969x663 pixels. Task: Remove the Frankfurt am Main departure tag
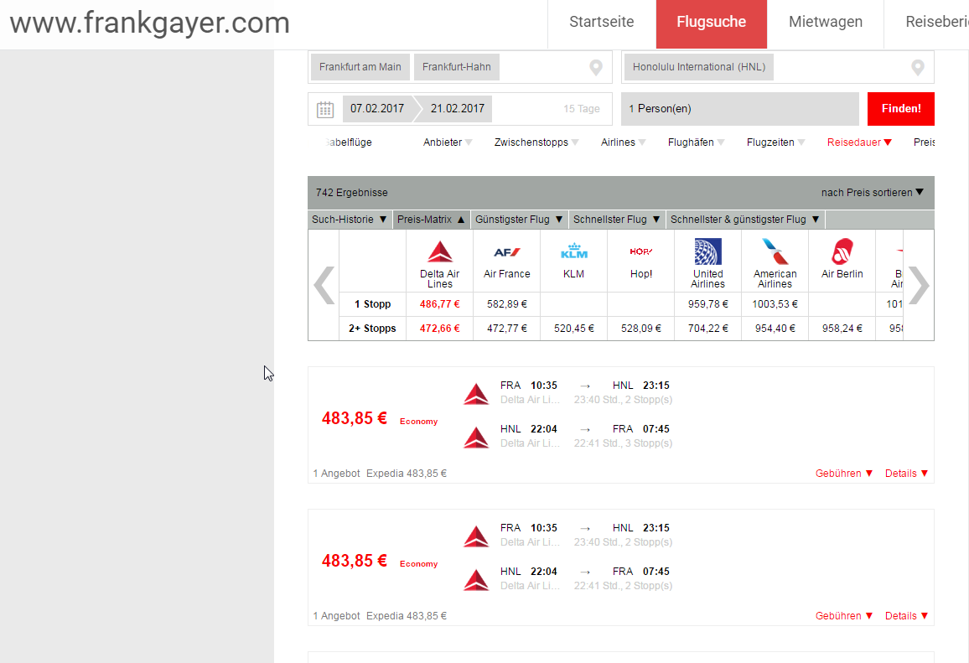pos(360,67)
